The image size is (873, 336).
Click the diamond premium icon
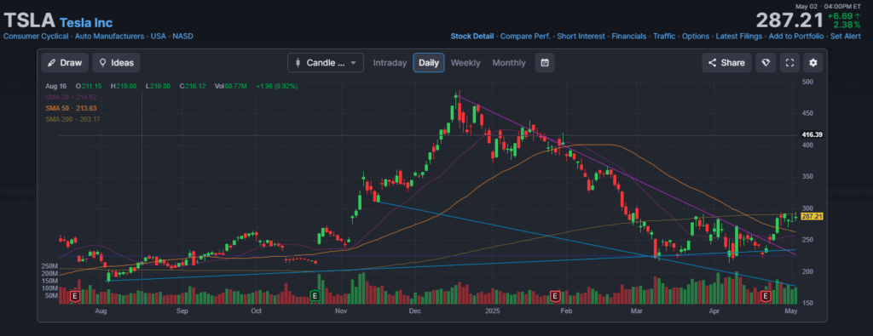(x=765, y=63)
